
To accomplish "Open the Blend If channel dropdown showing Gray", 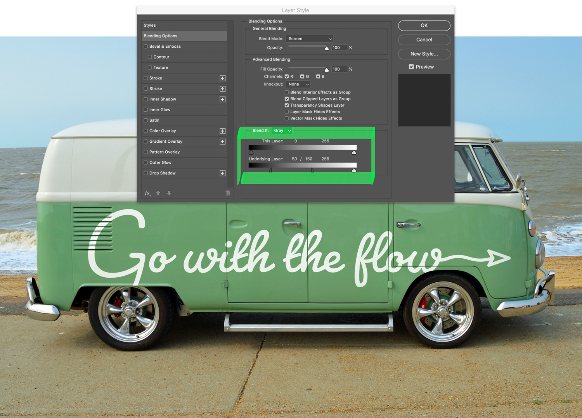I will (282, 131).
